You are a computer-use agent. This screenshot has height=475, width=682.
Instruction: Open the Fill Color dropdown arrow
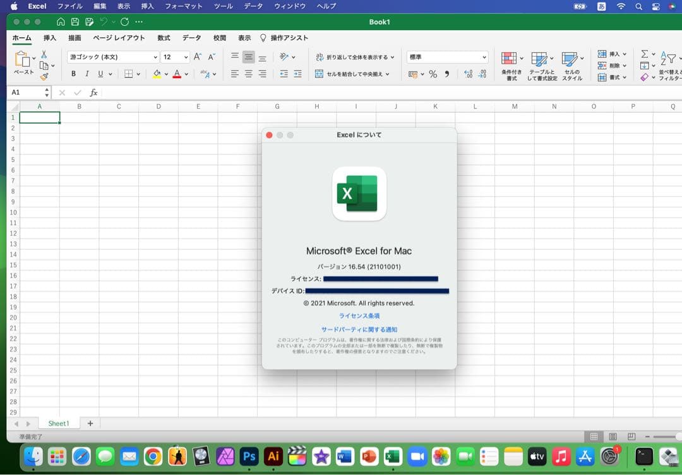coord(165,74)
